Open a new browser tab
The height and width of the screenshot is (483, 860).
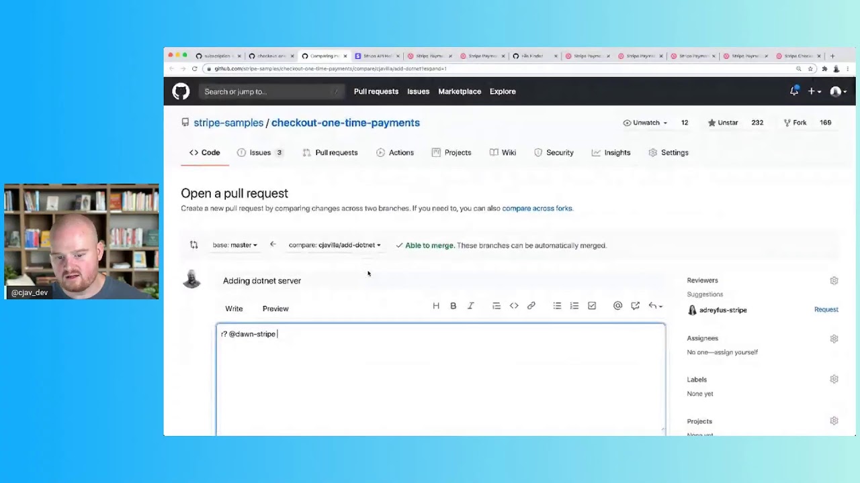tap(832, 56)
